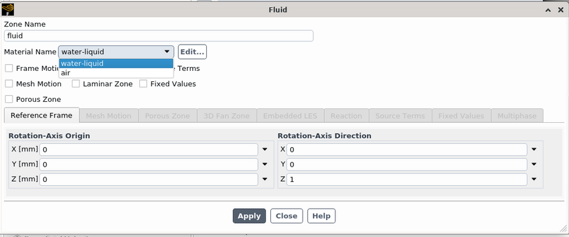The height and width of the screenshot is (237, 569).
Task: Open the Rotation-Axis Direction Z dropdown arrow
Action: pos(534,179)
